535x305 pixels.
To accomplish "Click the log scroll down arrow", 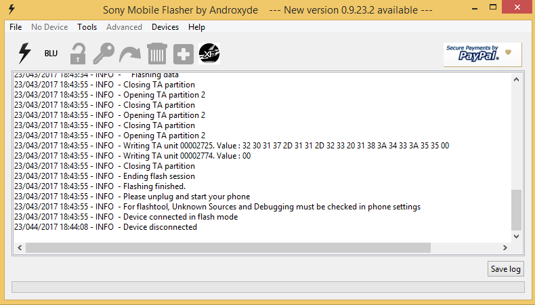I will coord(516,237).
